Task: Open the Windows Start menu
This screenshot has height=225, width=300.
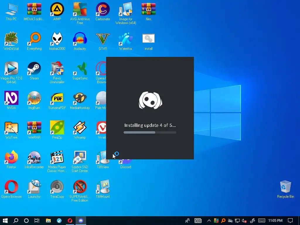Action: (5, 221)
